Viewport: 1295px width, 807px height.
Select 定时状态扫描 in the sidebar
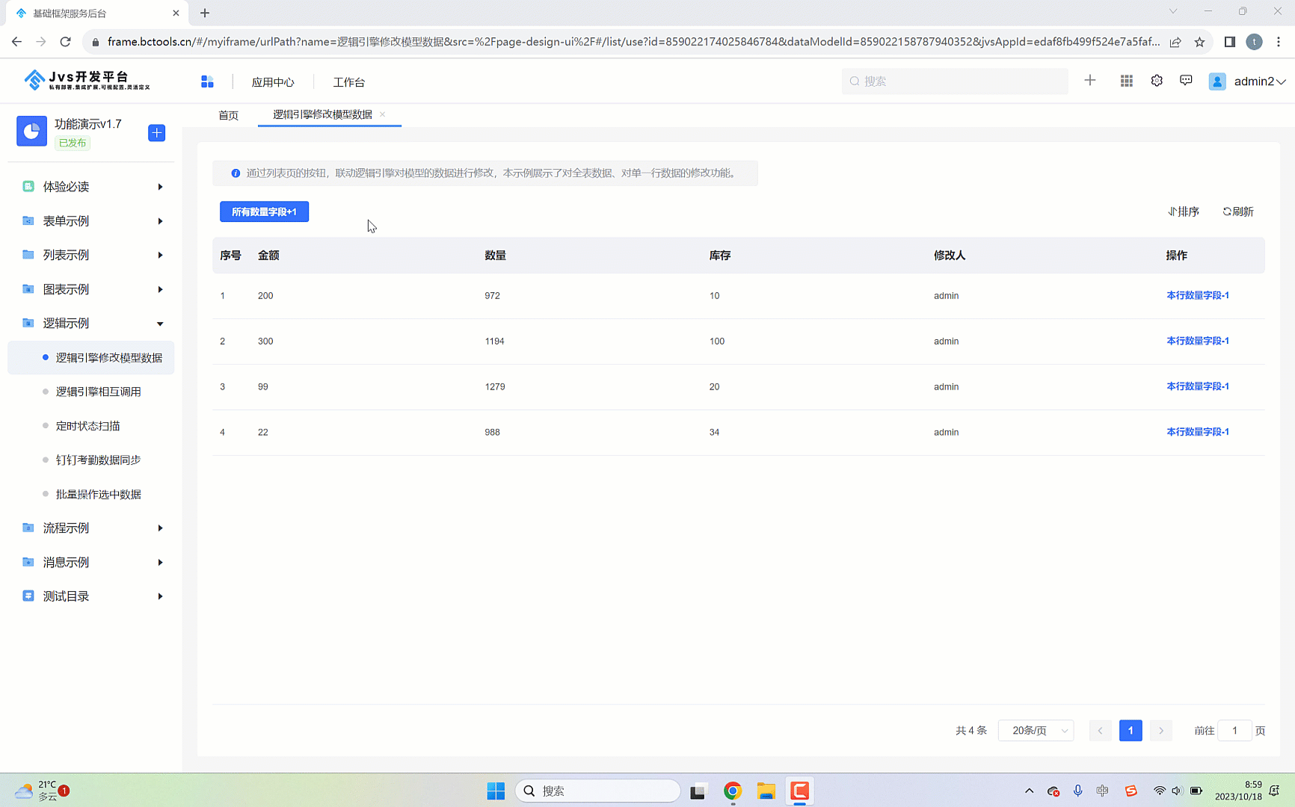(87, 426)
